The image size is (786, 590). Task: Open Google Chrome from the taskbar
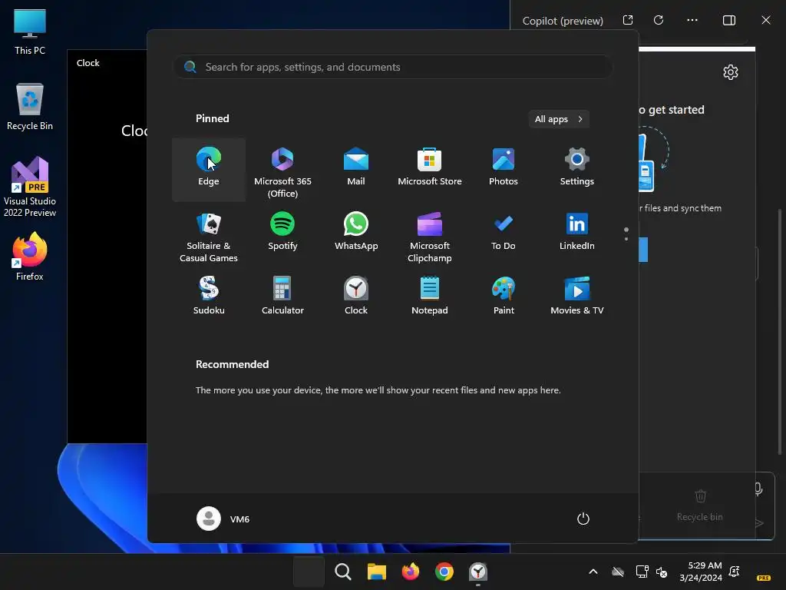(444, 572)
